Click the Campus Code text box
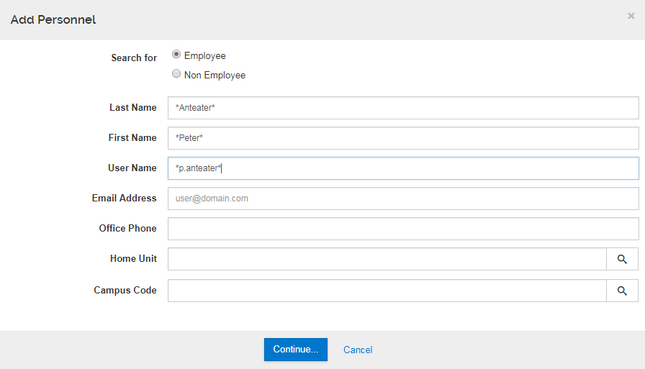 click(387, 291)
